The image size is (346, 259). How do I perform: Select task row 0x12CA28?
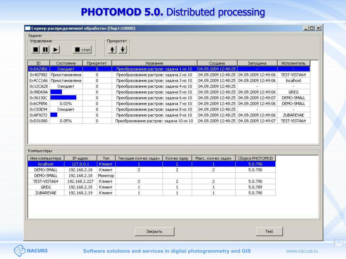point(169,86)
